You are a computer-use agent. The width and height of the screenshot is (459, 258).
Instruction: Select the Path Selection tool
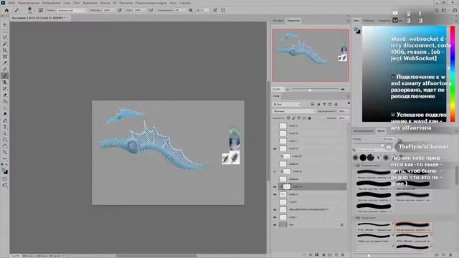[5, 133]
